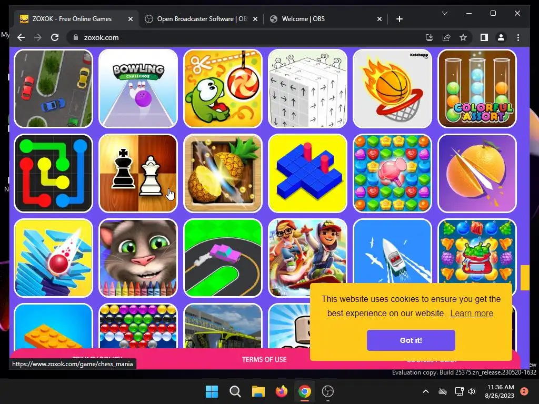Open the pineapple fruit slicing game

click(x=223, y=173)
